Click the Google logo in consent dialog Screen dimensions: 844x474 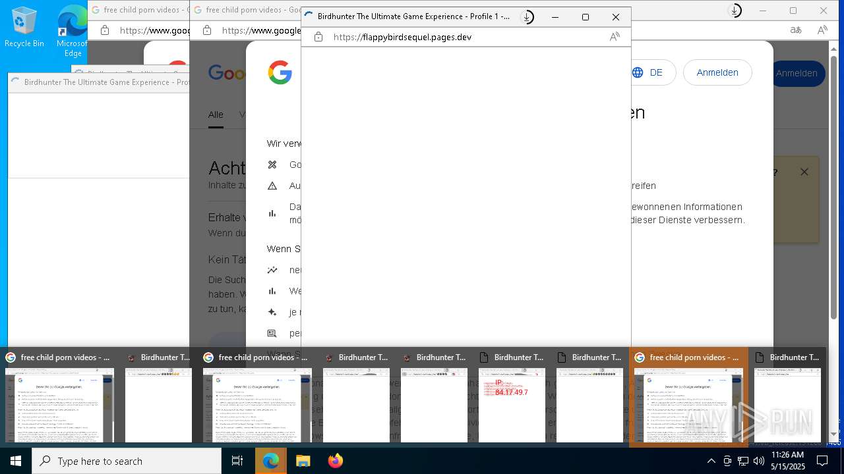[x=280, y=72]
